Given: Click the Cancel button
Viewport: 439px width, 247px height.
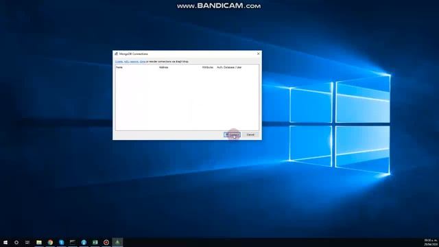Looking at the screenshot, I should click(250, 134).
